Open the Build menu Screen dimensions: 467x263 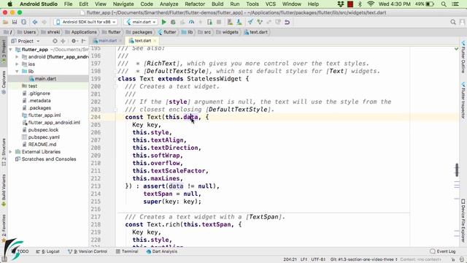pyautogui.click(x=217, y=4)
